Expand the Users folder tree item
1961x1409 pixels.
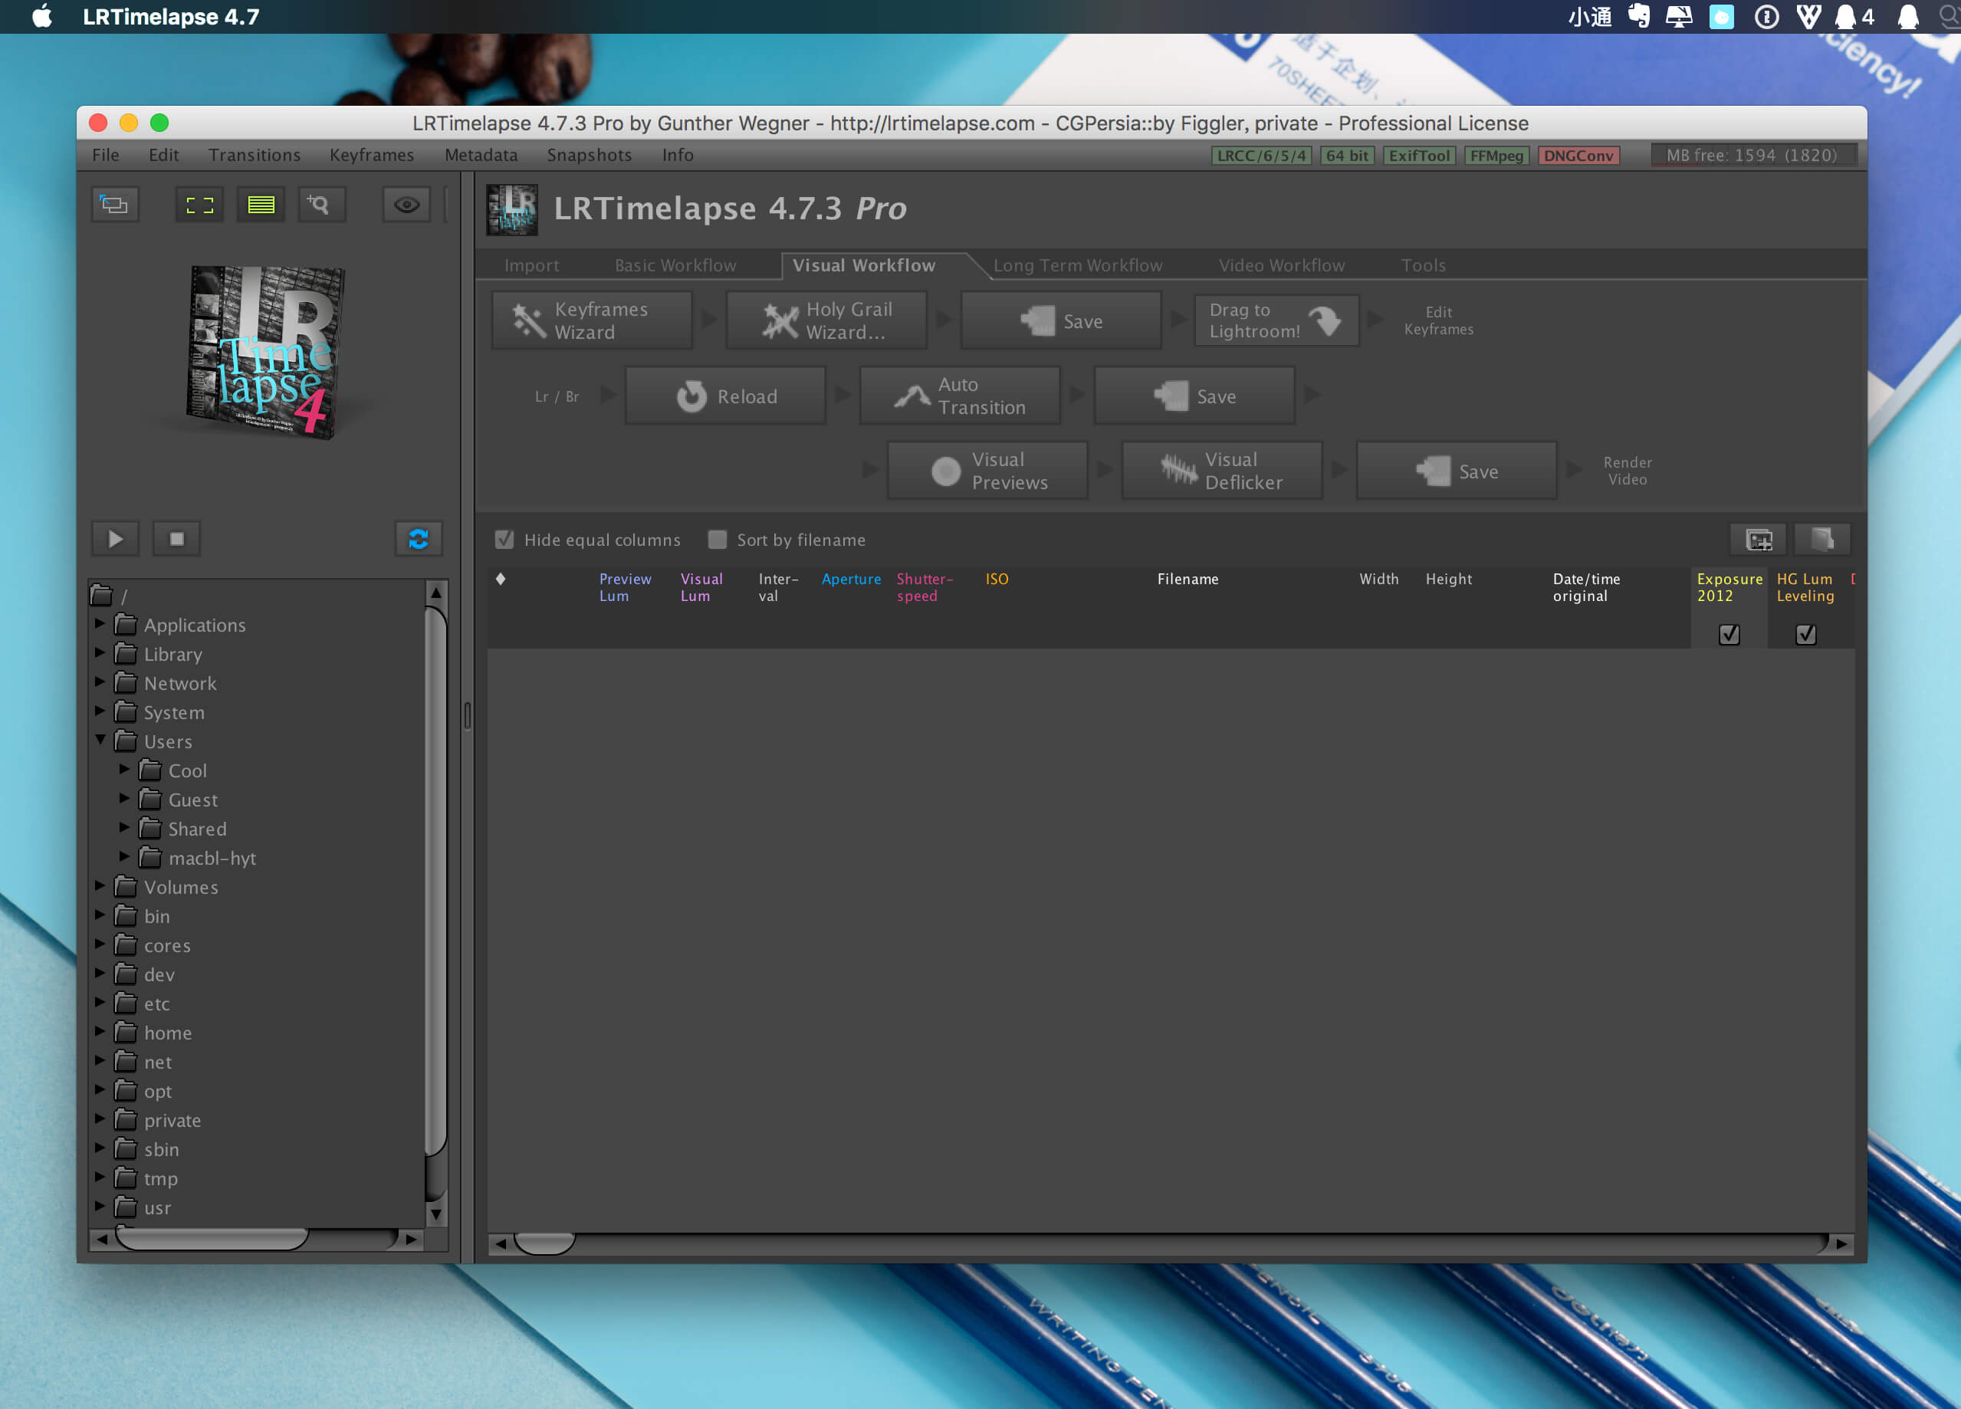[103, 742]
